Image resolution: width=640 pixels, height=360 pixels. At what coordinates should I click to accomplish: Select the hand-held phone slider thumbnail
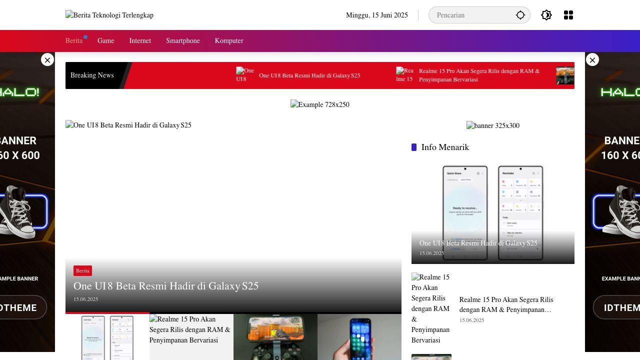click(359, 337)
